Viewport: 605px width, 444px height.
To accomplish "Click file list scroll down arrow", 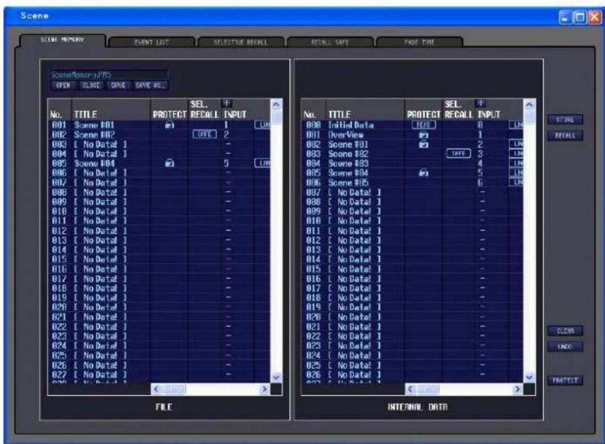I will [x=276, y=377].
